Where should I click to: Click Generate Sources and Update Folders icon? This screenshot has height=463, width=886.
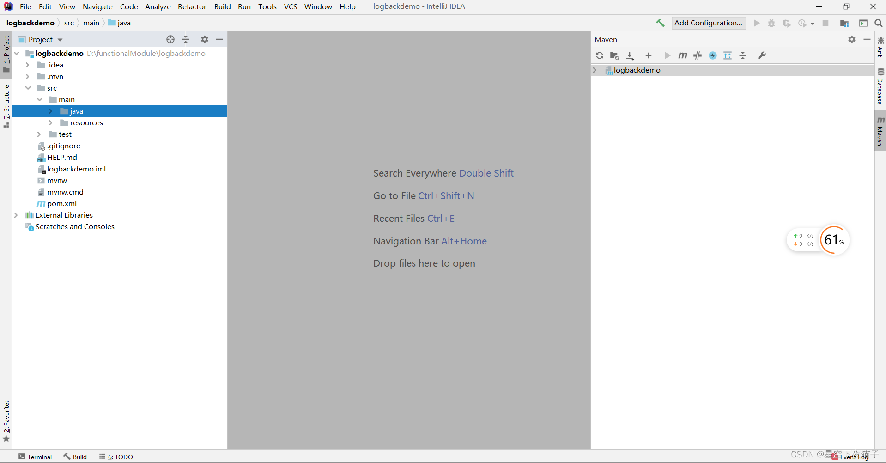(614, 55)
